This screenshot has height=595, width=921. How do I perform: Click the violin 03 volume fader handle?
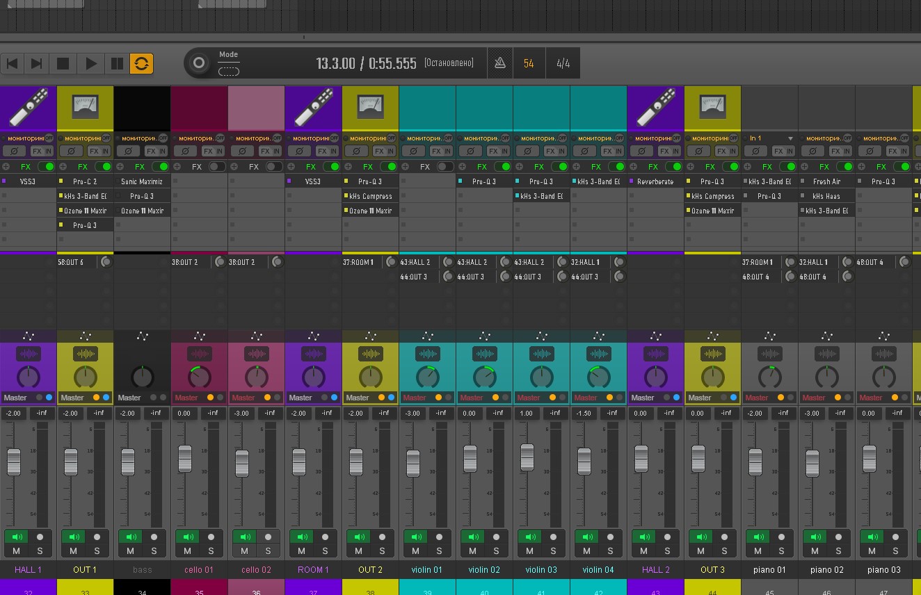point(527,457)
